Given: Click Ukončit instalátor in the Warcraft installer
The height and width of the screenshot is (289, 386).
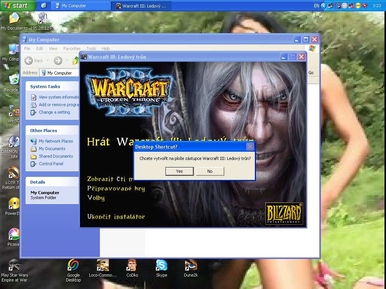Looking at the screenshot, I should coord(116,216).
